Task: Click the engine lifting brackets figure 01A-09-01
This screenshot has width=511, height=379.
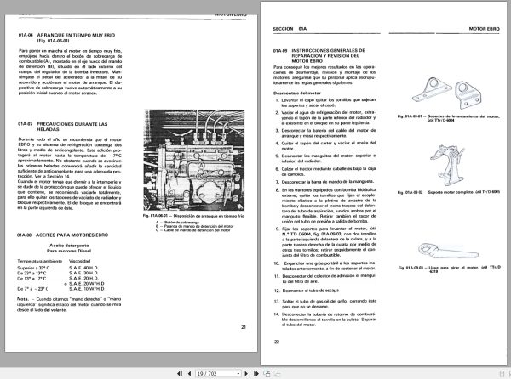Action: pos(447,93)
